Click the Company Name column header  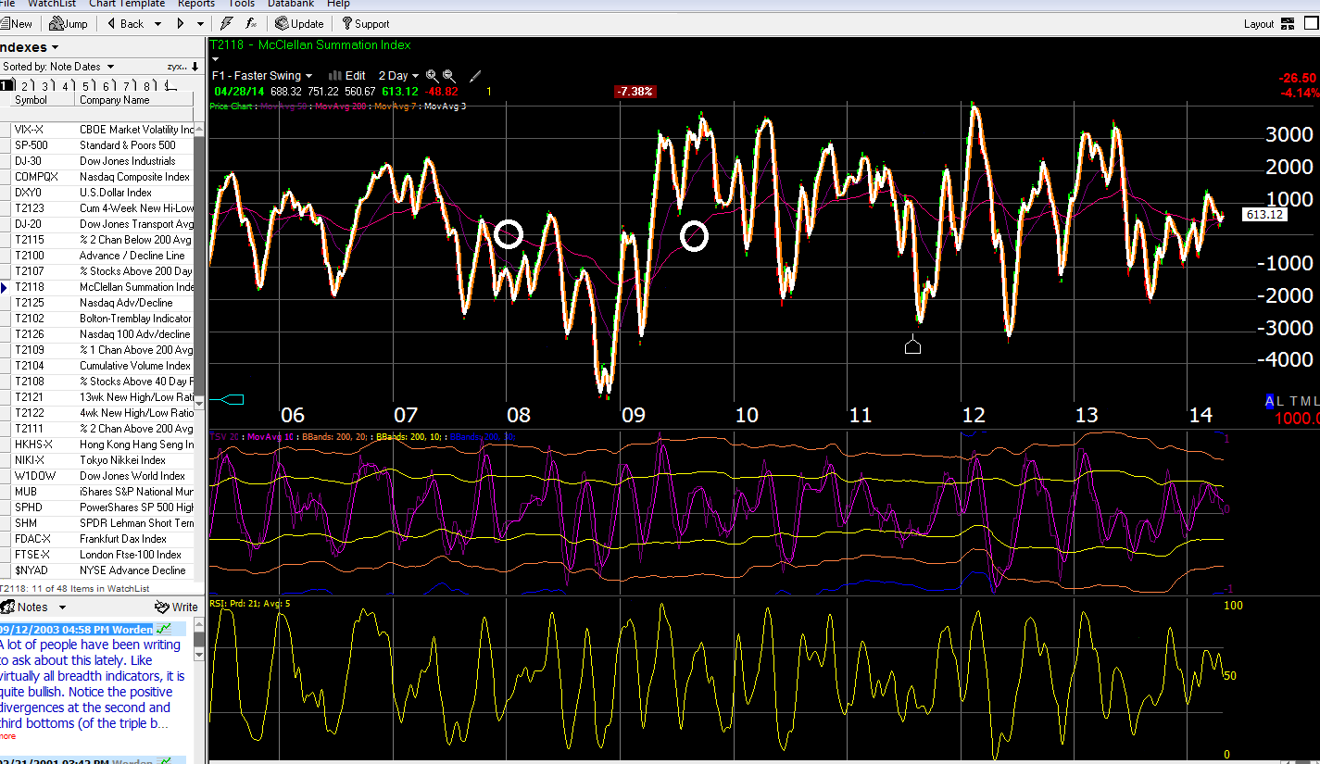point(134,100)
